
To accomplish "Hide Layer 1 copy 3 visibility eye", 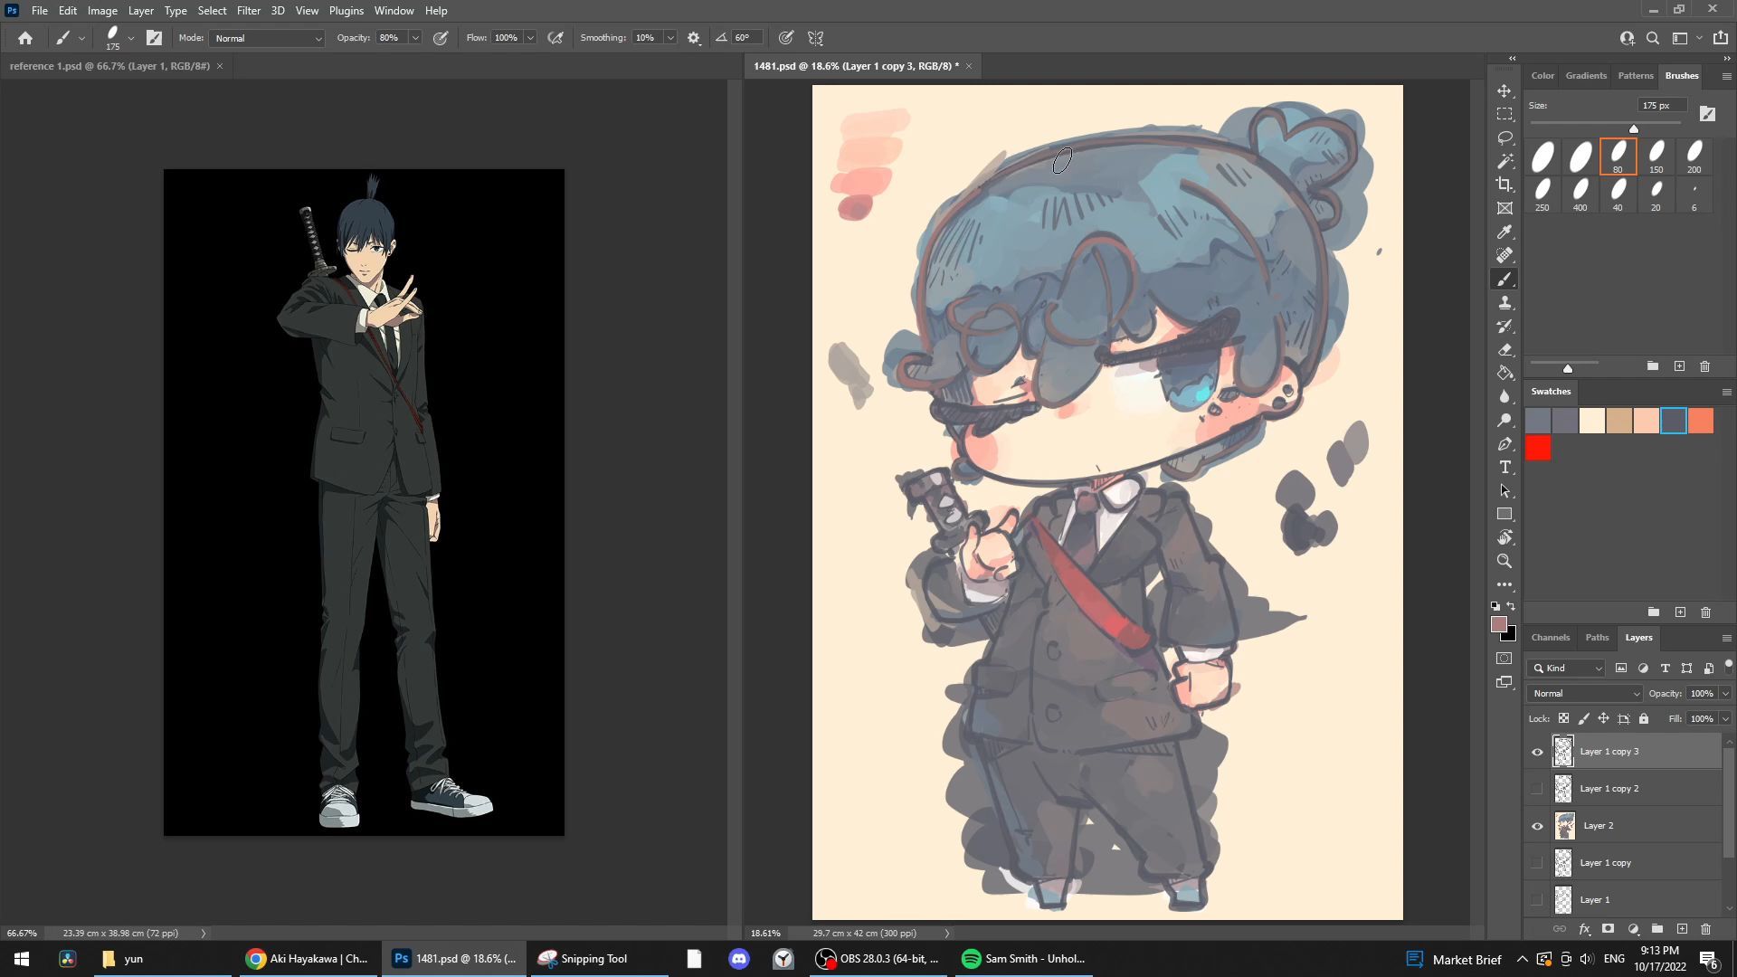I will pos(1537,752).
